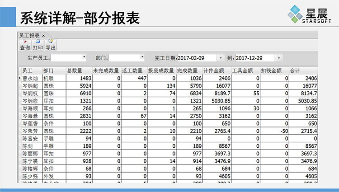Close the 员工报表 tab with the x

(x=44, y=35)
